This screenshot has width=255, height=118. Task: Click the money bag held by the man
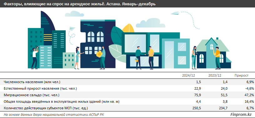click(99, 54)
